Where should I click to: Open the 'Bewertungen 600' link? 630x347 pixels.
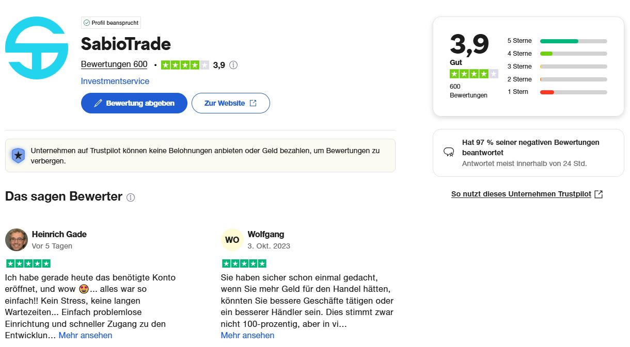[114, 64]
